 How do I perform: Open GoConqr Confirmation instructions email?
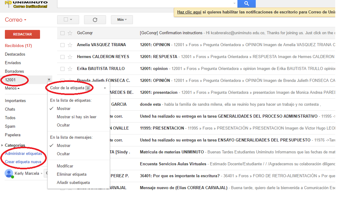[x=196, y=33]
